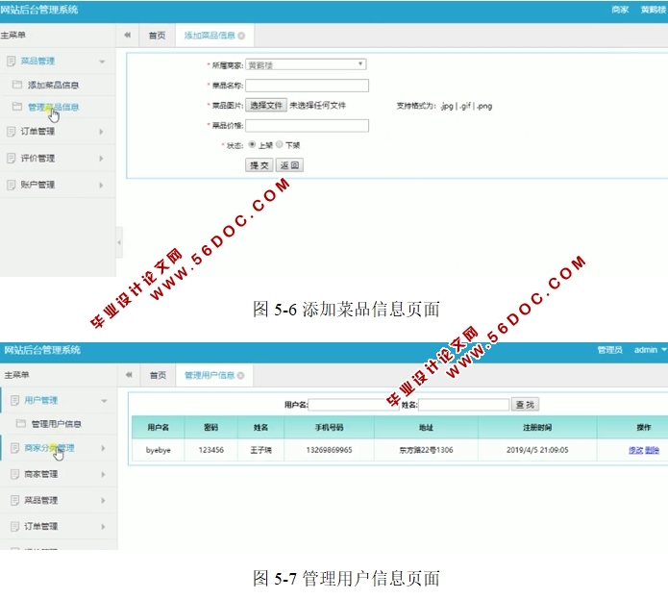The width and height of the screenshot is (668, 599).
Task: Click the 添加菜品信息 folder icon
Action: click(x=17, y=85)
